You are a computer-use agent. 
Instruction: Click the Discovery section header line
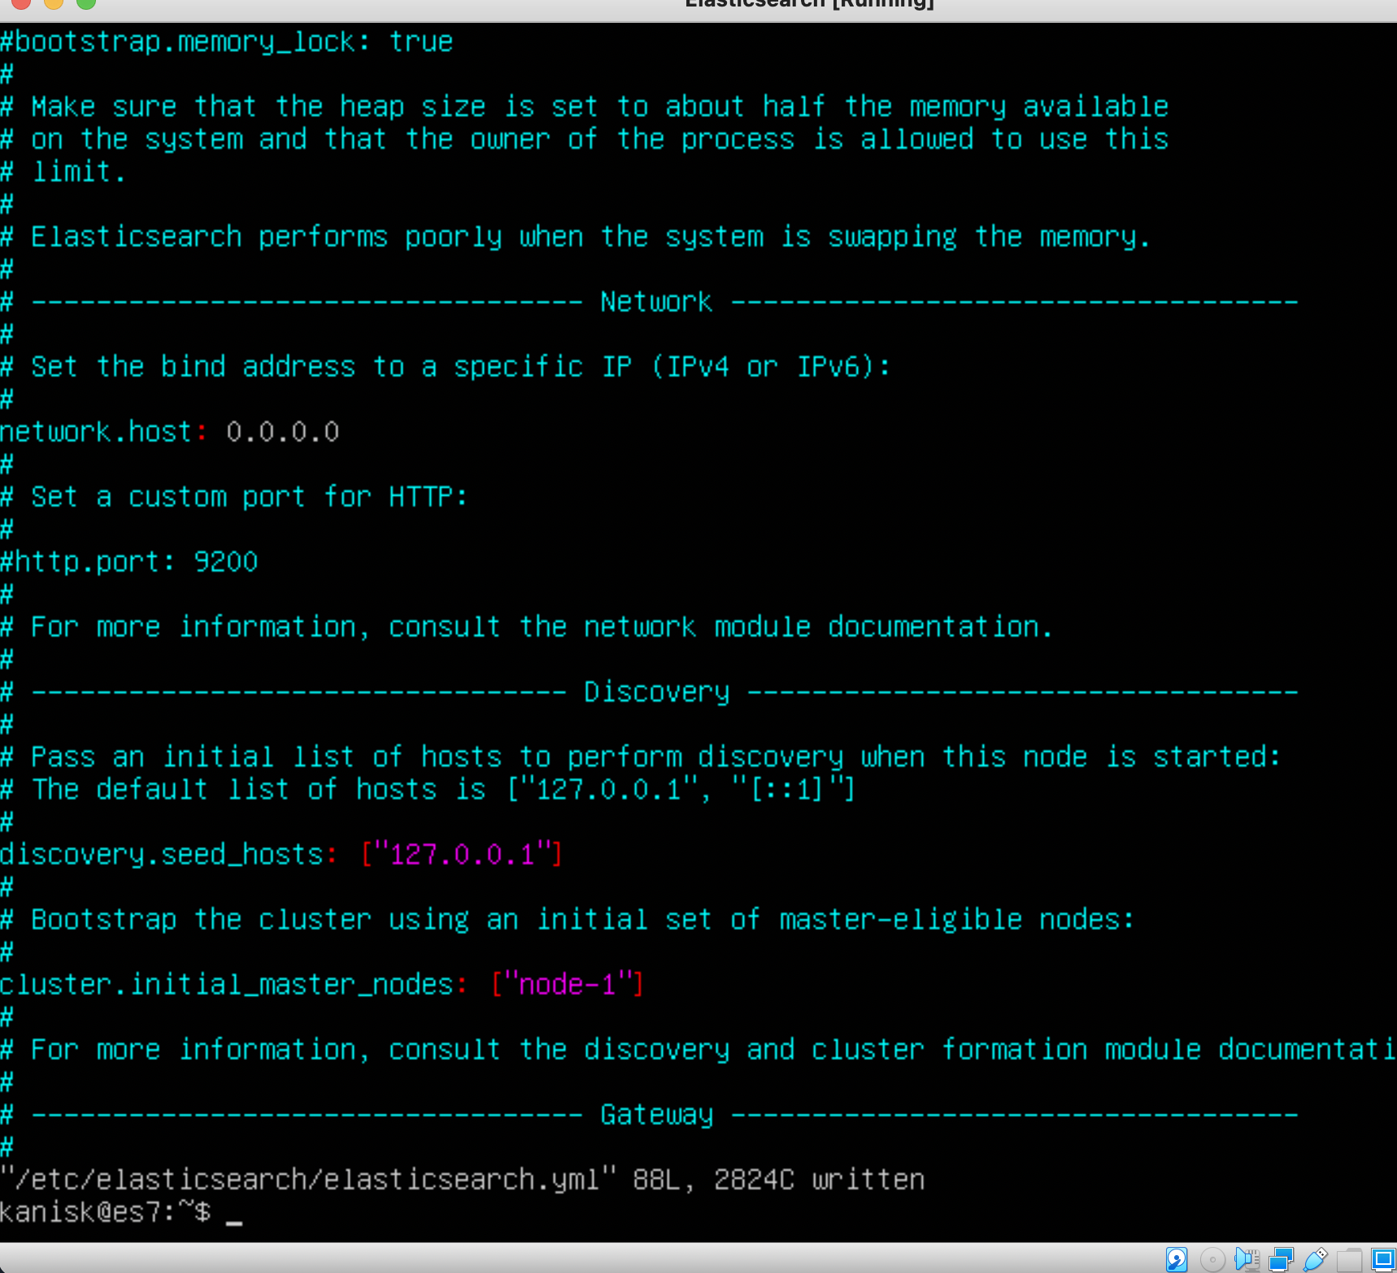coord(655,692)
